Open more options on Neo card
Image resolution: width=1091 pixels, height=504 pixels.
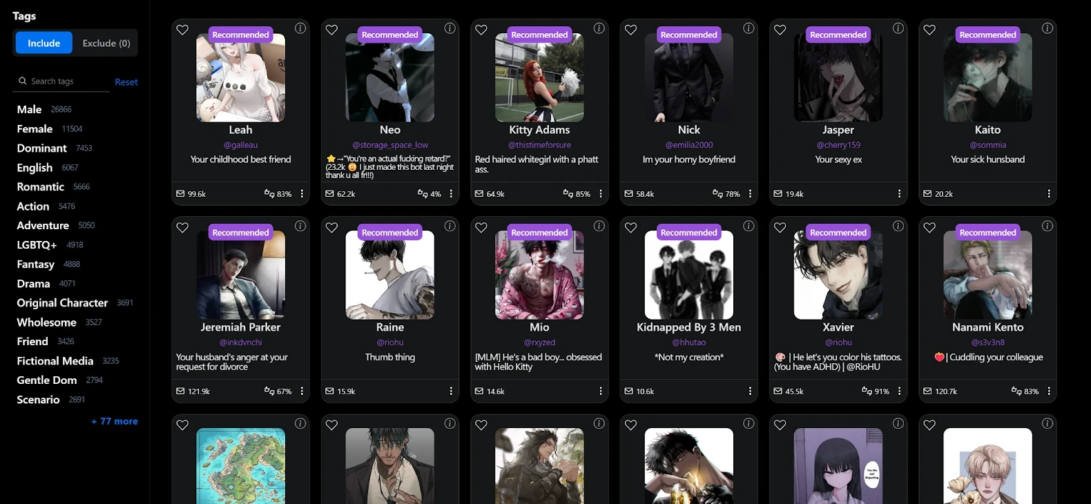(x=451, y=194)
